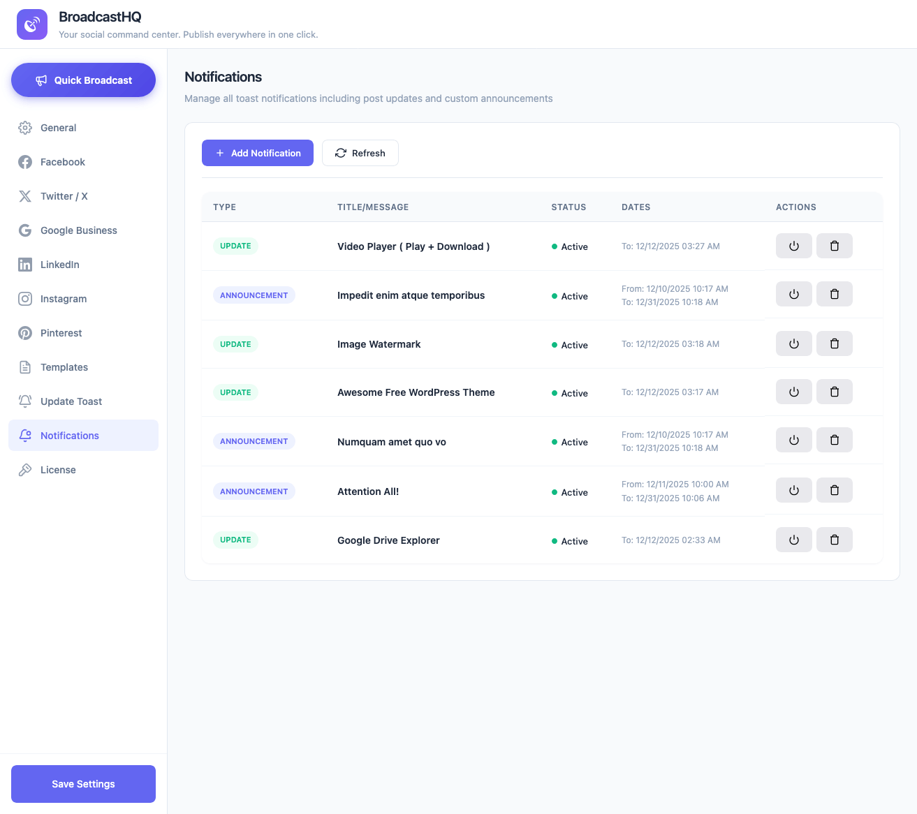The height and width of the screenshot is (814, 917).
Task: Select the General gear icon
Action: [x=25, y=128]
